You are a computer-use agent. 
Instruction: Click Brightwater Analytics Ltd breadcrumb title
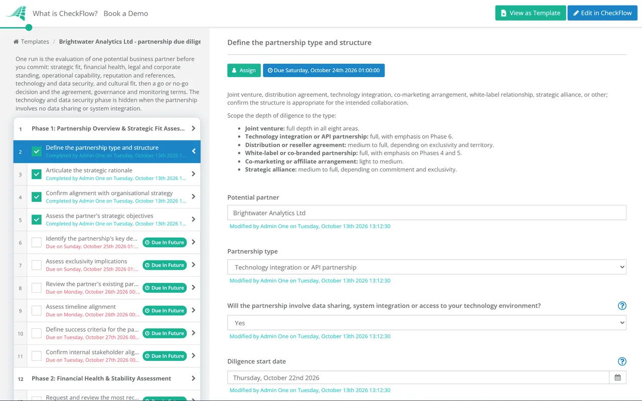pyautogui.click(x=130, y=42)
